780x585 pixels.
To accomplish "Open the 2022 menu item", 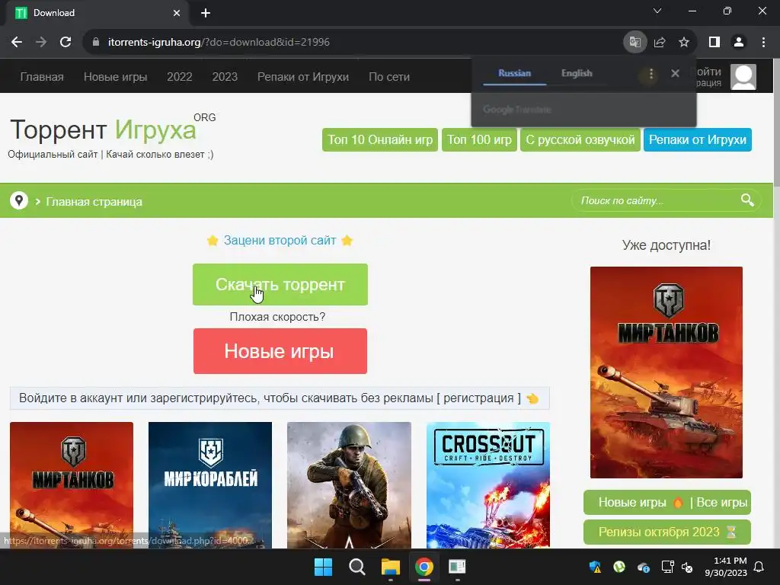I will (180, 77).
